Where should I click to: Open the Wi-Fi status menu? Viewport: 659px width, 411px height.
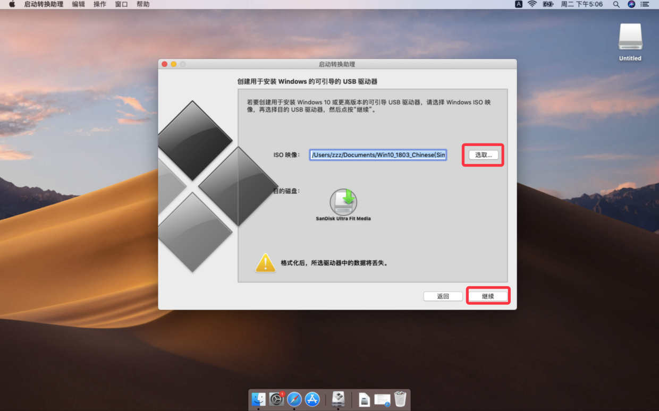pyautogui.click(x=532, y=4)
